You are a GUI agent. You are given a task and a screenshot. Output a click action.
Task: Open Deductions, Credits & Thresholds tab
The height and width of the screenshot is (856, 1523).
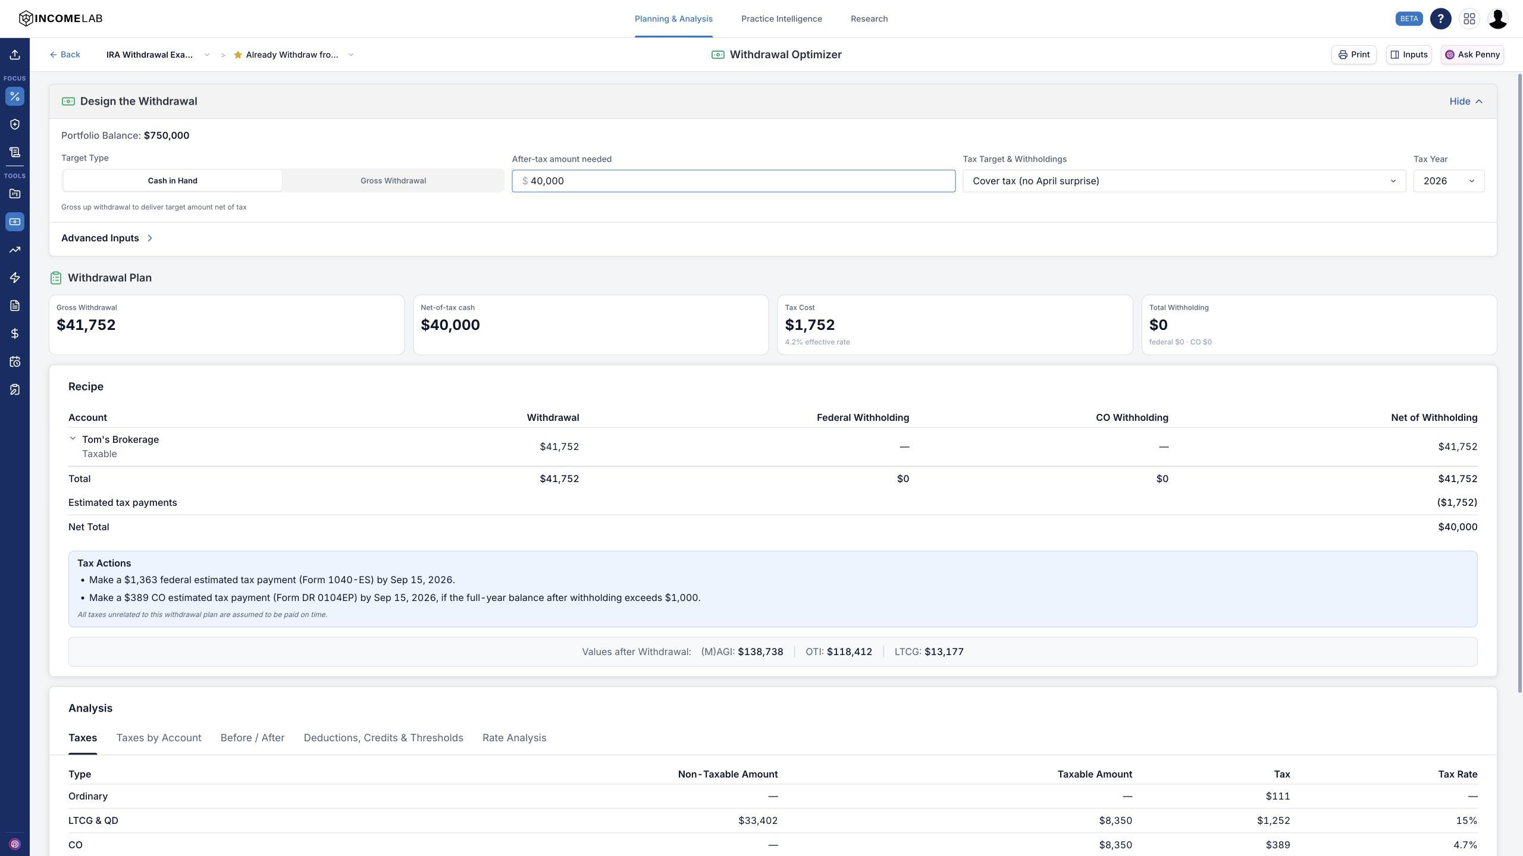pyautogui.click(x=383, y=738)
